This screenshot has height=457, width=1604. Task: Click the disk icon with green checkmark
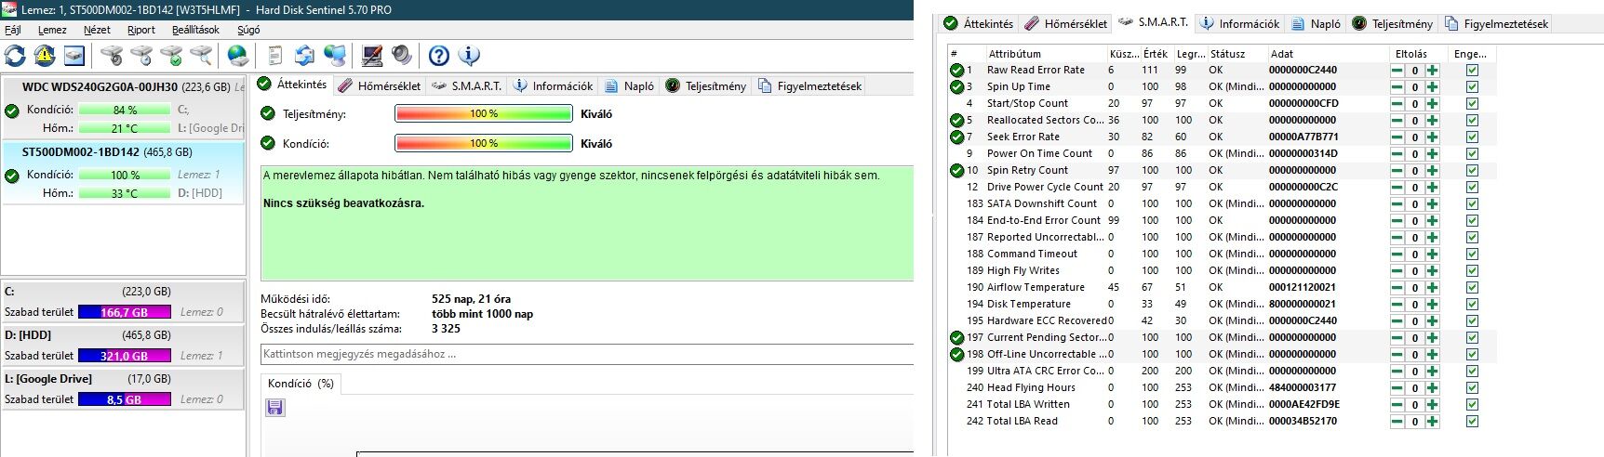pos(171,56)
